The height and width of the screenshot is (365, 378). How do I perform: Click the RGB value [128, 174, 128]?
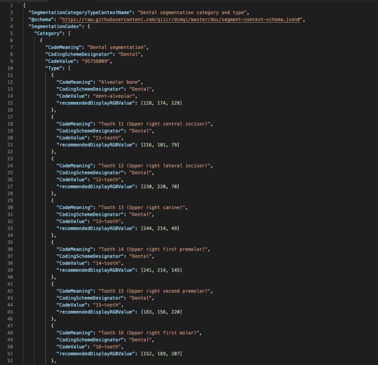tap(161, 103)
